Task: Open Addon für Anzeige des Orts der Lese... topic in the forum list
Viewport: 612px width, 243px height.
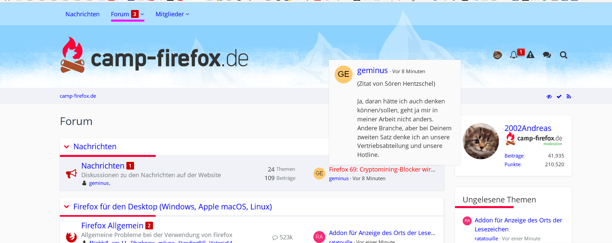Action: [x=382, y=233]
